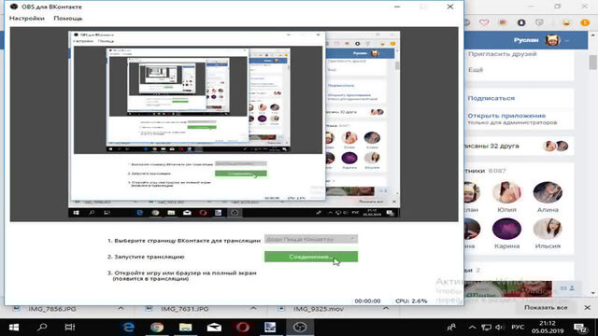Expand IMG_7856.JPG download options chevron
The height and width of the screenshot is (336, 598).
[x=121, y=308]
